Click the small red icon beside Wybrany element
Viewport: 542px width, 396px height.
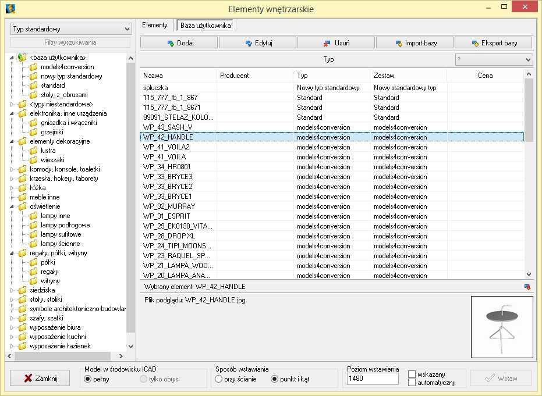[527, 287]
